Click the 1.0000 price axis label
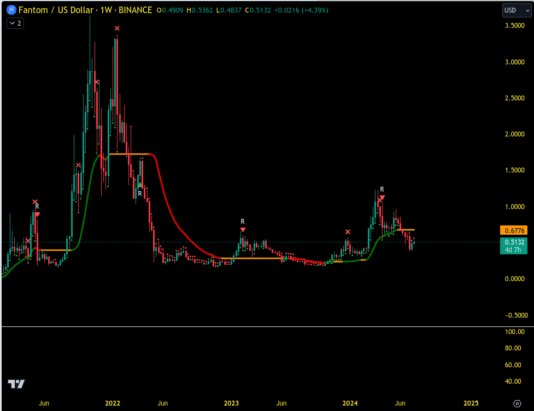 point(514,206)
